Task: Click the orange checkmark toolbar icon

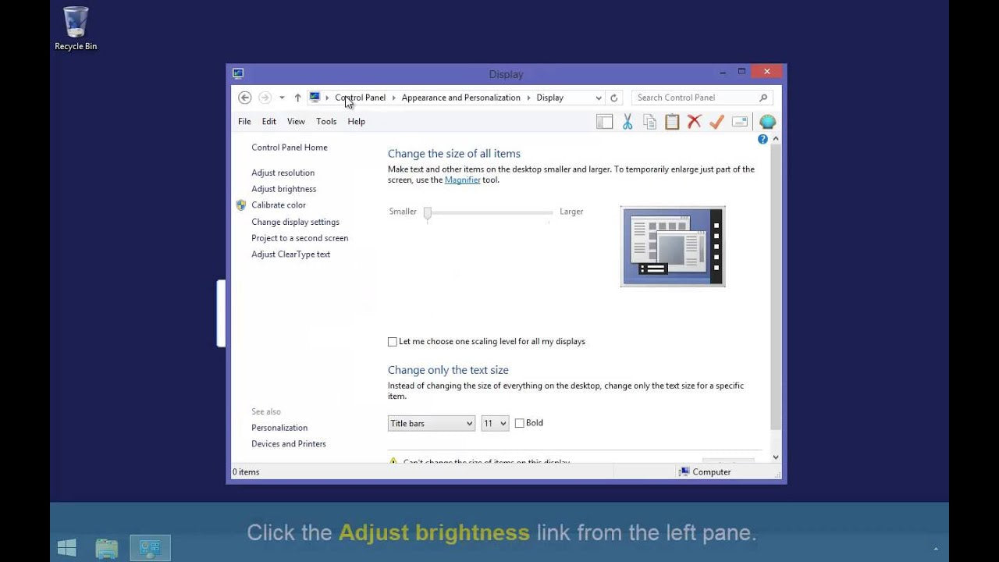Action: 716,122
